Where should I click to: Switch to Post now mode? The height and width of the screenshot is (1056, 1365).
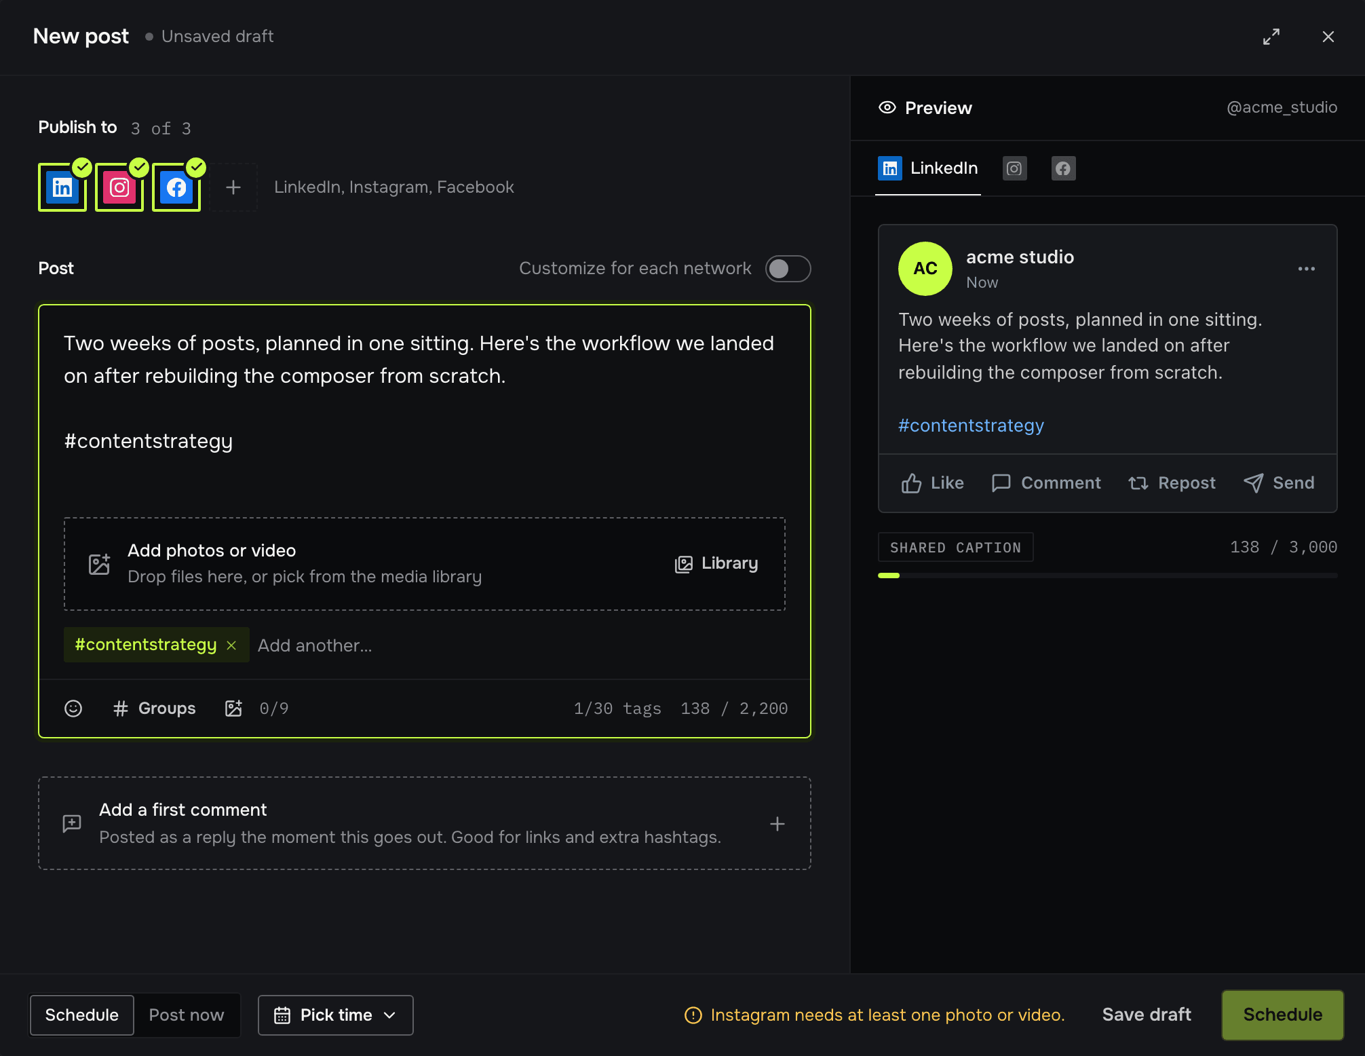(x=187, y=1015)
